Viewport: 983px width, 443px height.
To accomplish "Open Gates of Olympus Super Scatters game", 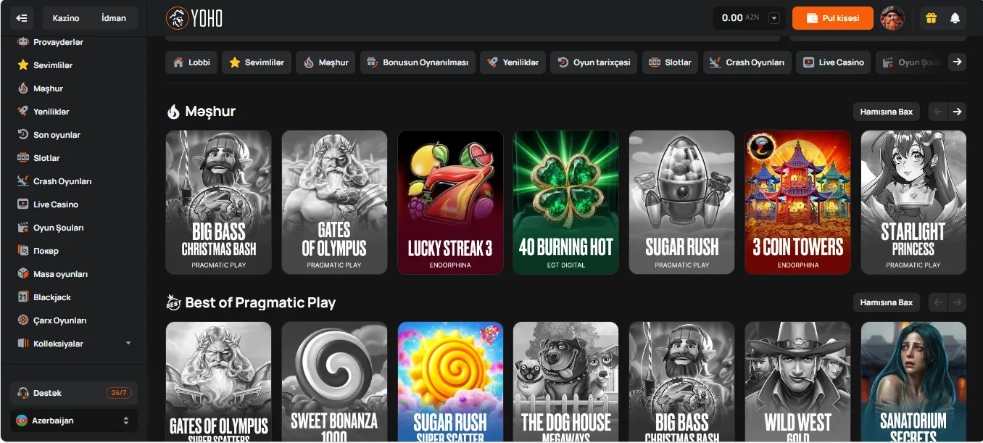I will [218, 381].
